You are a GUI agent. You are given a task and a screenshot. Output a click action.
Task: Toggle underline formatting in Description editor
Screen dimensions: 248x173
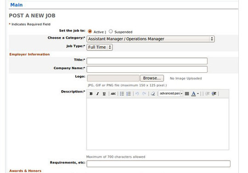click(104, 93)
